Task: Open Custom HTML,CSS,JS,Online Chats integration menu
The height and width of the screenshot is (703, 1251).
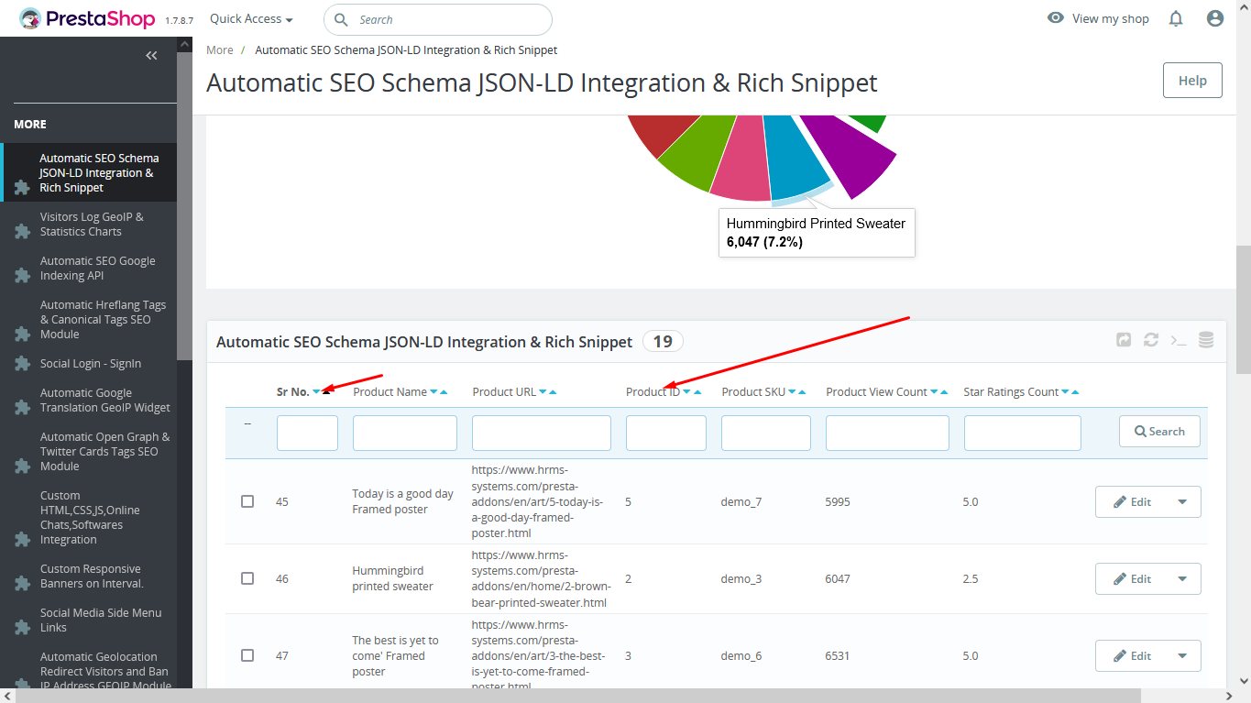Action: (90, 517)
